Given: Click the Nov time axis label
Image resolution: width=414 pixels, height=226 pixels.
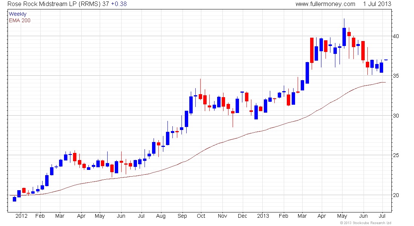Looking at the screenshot, I should (x=222, y=216).
